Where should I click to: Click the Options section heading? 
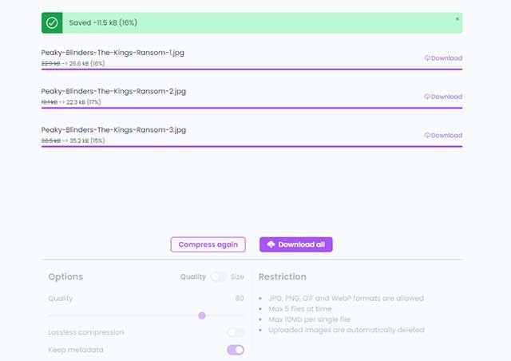click(x=65, y=277)
